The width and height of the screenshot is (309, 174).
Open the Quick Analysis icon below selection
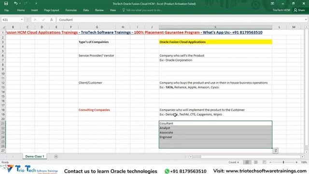(x=276, y=151)
